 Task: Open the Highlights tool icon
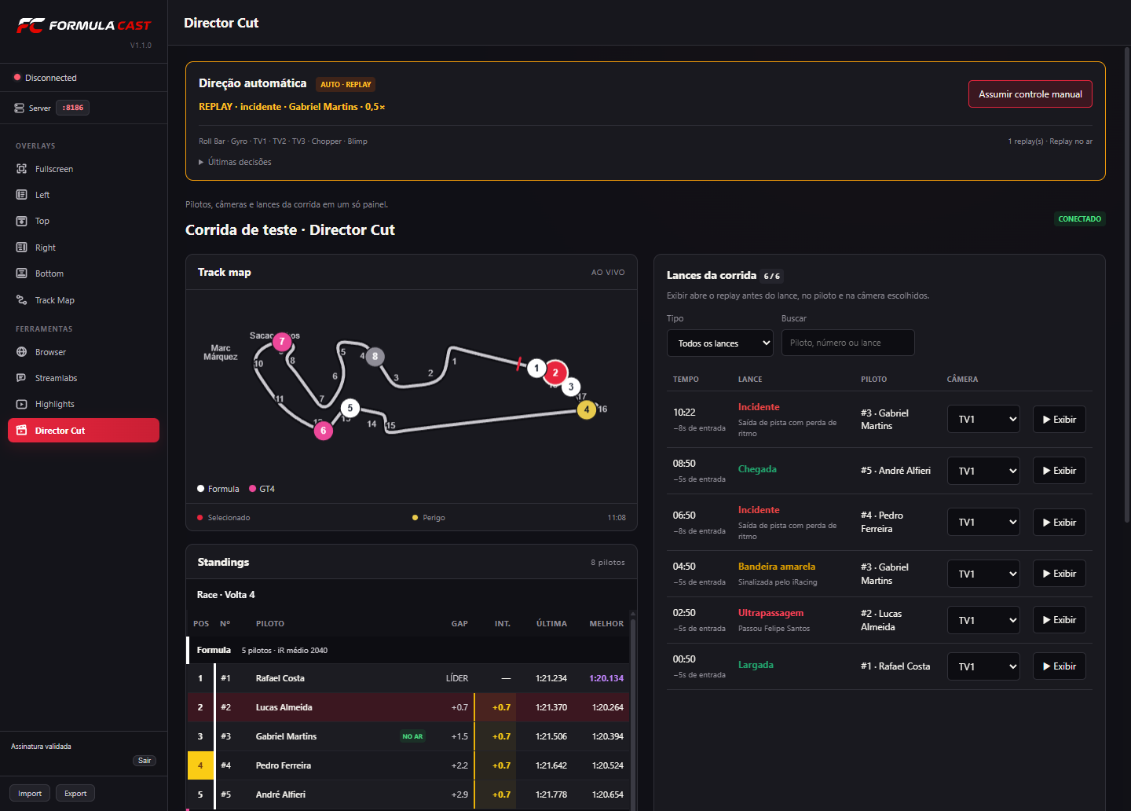21,404
